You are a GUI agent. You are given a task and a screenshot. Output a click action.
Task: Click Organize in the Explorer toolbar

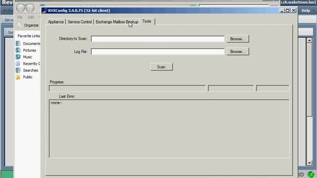click(x=28, y=25)
